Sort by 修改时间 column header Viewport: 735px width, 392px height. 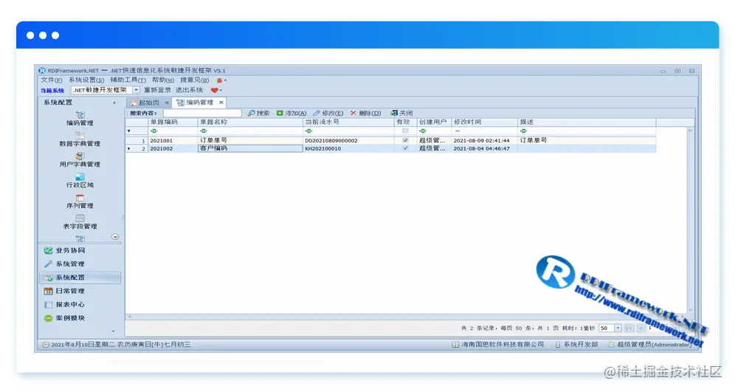click(485, 122)
